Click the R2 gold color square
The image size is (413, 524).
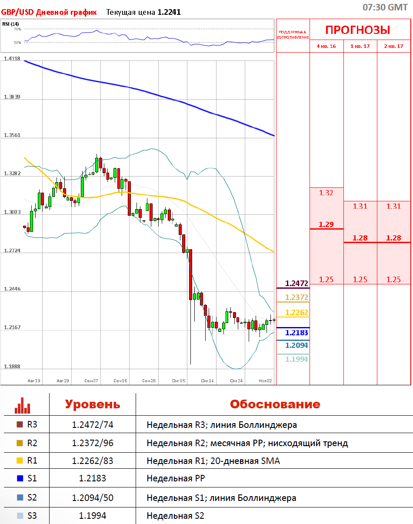(19, 443)
